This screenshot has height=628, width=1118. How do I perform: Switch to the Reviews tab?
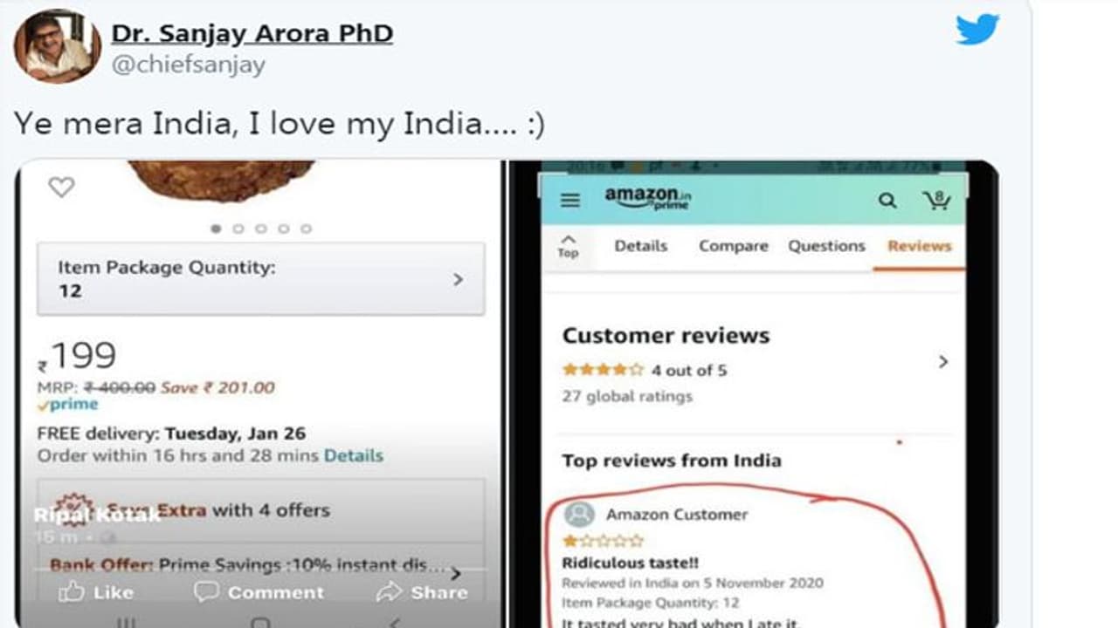coord(920,246)
